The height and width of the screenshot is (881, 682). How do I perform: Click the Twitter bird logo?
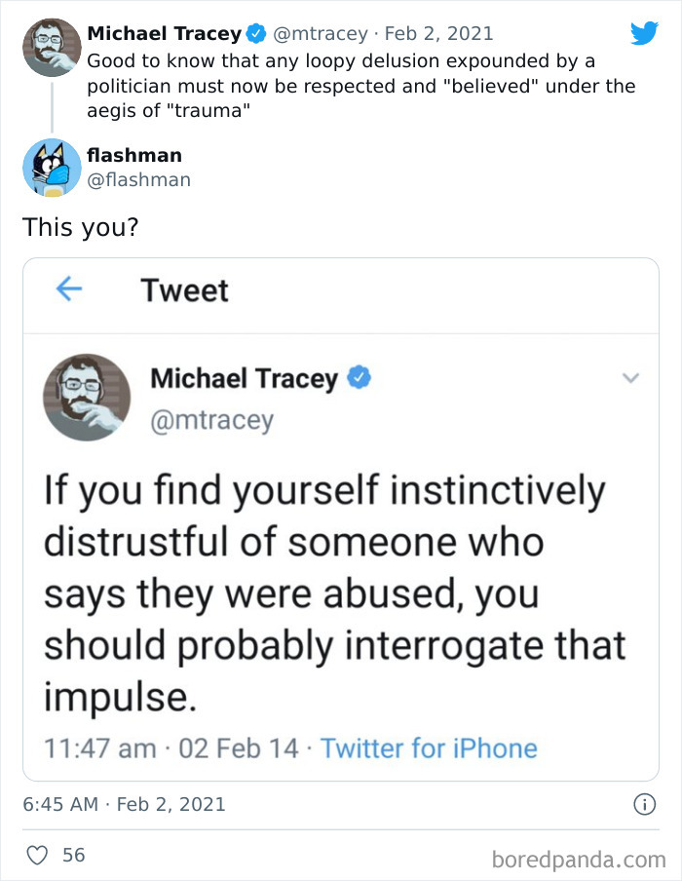tap(645, 32)
